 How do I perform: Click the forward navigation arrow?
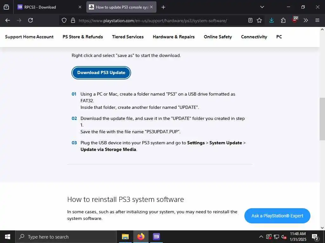(x=19, y=20)
